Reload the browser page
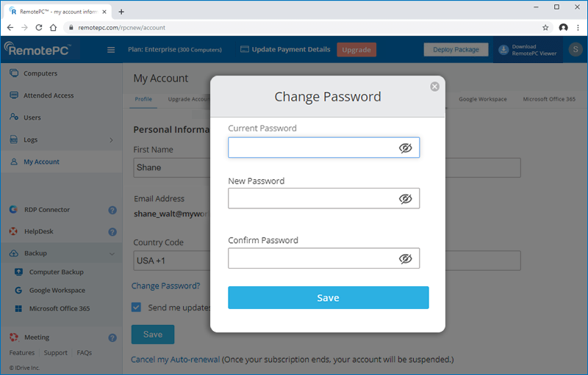588x375 pixels. click(39, 28)
